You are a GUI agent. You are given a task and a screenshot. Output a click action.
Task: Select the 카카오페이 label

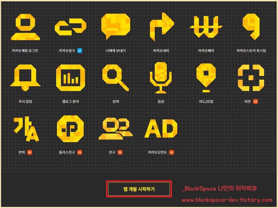[206, 51]
